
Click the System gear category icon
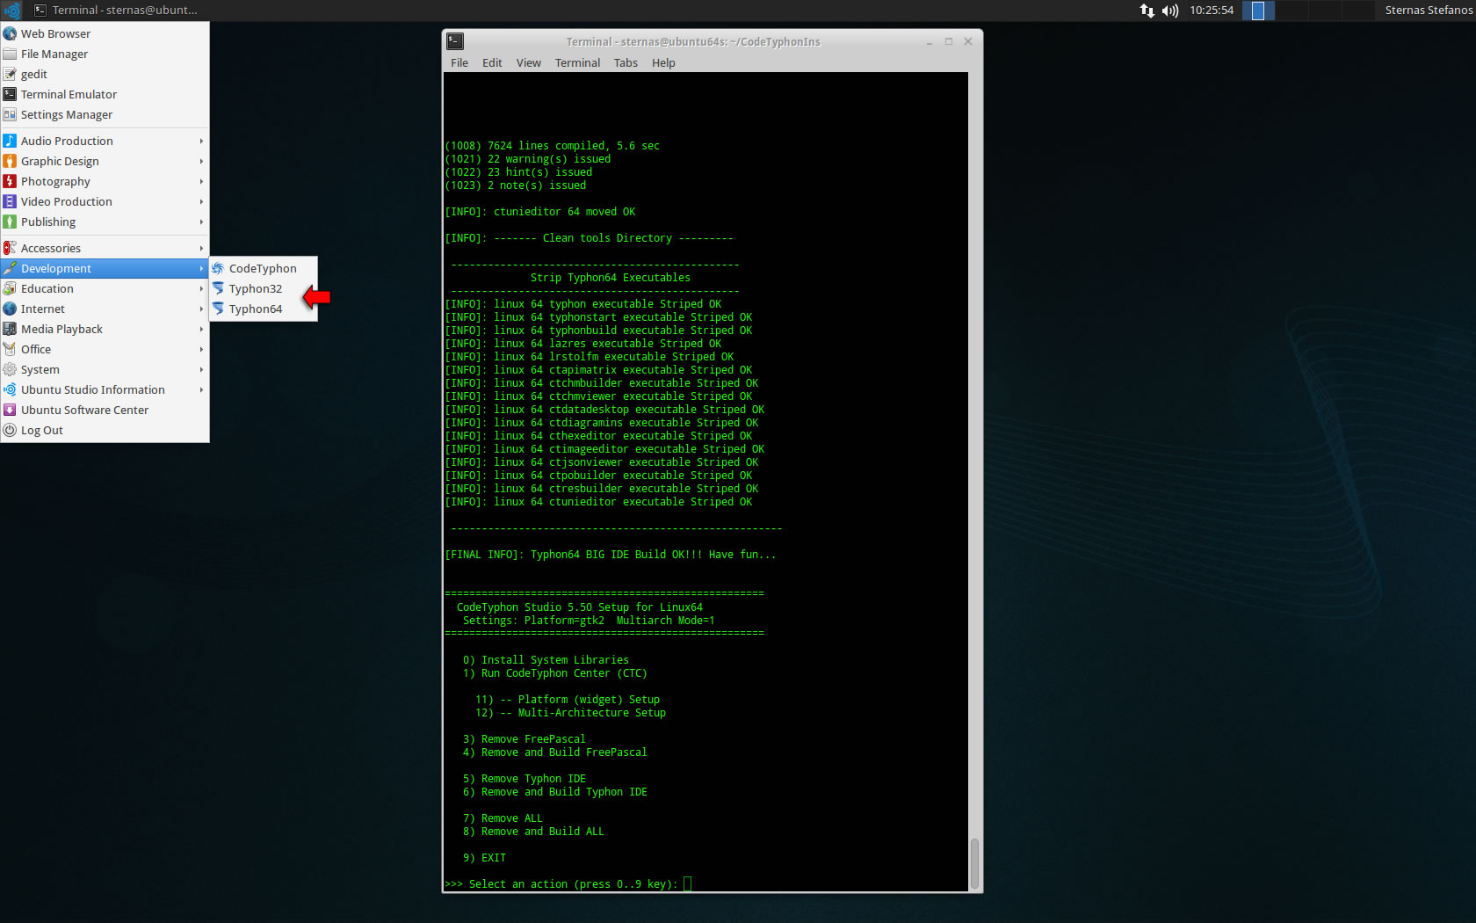click(10, 369)
